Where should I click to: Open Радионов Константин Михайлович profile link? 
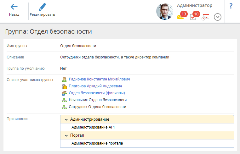tap(99, 79)
